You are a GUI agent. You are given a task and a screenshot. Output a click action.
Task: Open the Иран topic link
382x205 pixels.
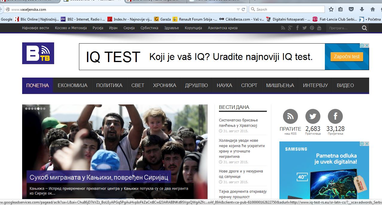tap(113, 28)
